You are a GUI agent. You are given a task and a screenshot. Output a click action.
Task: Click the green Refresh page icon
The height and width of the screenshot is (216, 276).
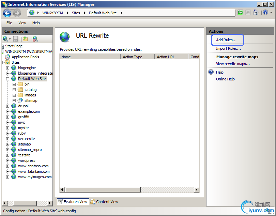[240, 13]
